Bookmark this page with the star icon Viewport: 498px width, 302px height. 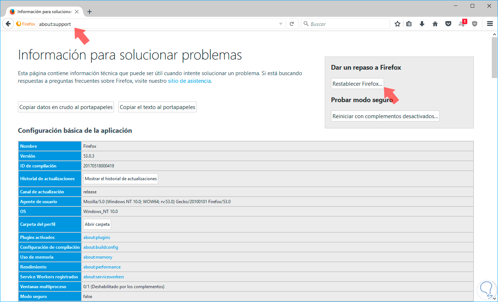398,24
